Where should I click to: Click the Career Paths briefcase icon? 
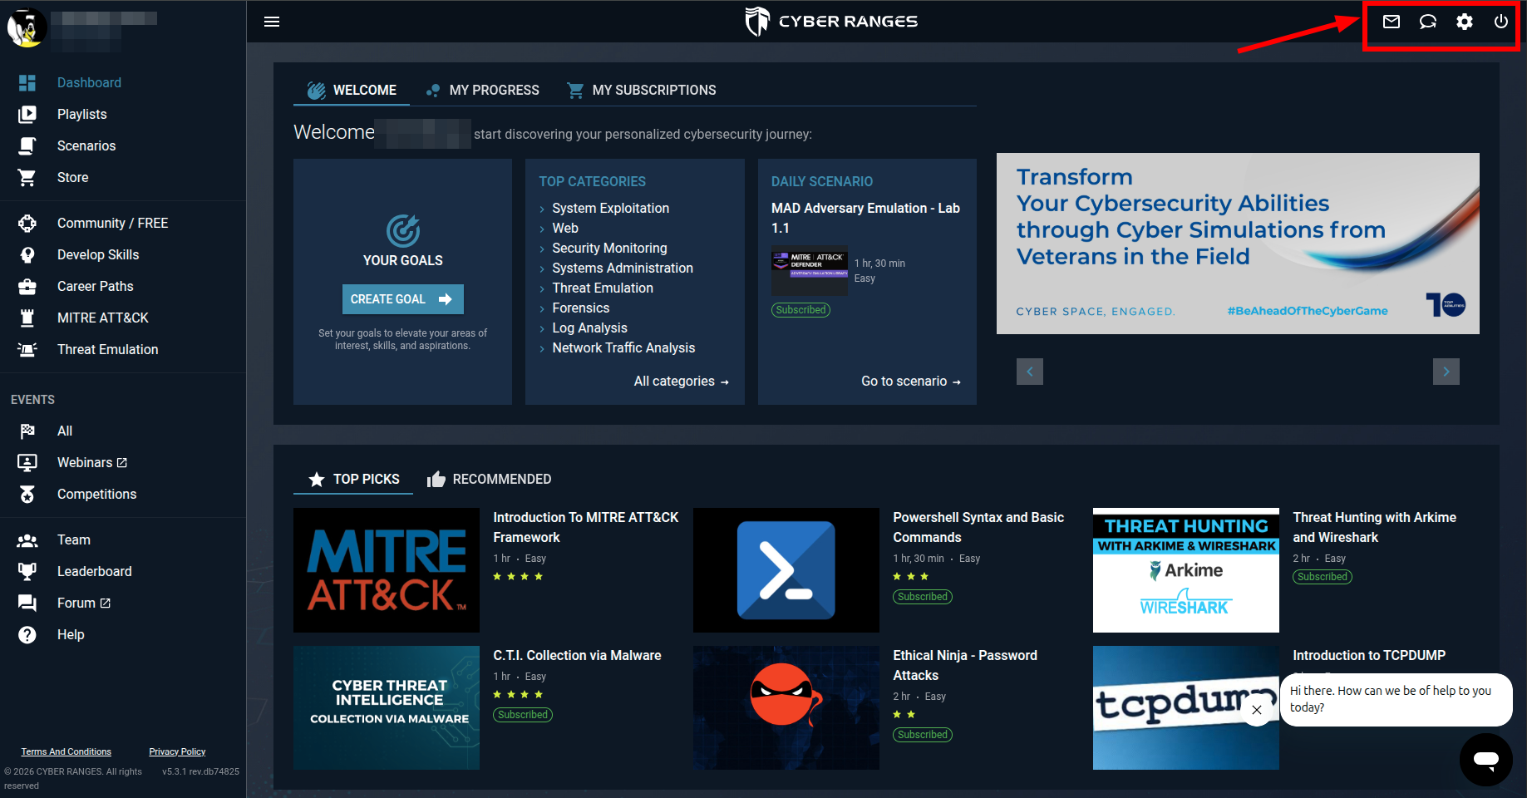27,287
